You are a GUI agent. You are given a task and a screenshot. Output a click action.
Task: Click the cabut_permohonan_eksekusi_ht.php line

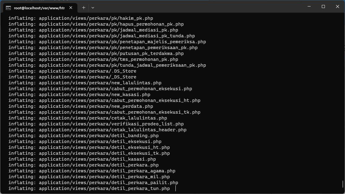(x=104, y=100)
